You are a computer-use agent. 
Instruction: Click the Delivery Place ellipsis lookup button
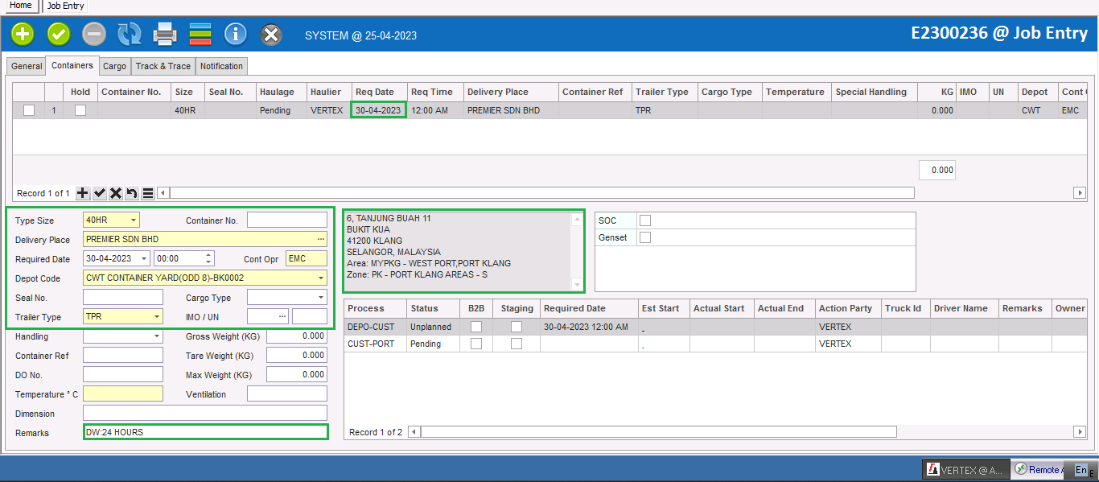pos(321,240)
